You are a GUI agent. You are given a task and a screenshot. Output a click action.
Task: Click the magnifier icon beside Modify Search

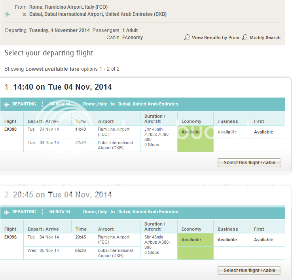245,38
